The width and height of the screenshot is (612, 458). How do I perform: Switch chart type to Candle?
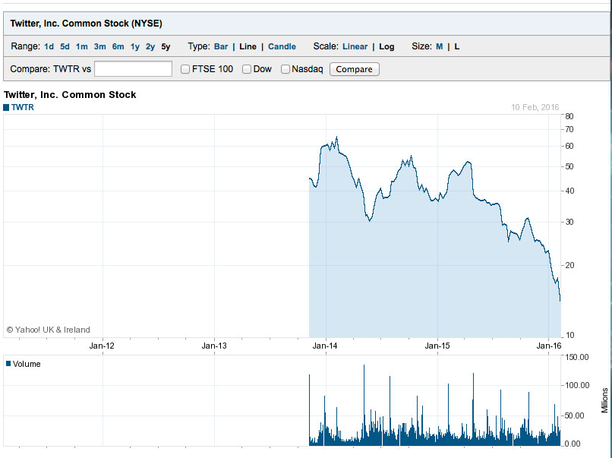282,46
